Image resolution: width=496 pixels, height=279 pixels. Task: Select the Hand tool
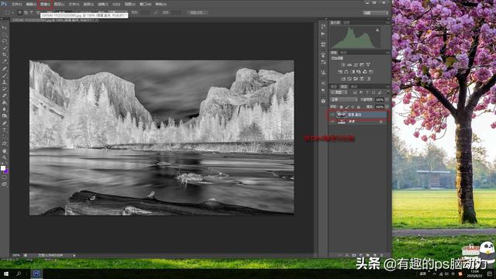[5, 150]
